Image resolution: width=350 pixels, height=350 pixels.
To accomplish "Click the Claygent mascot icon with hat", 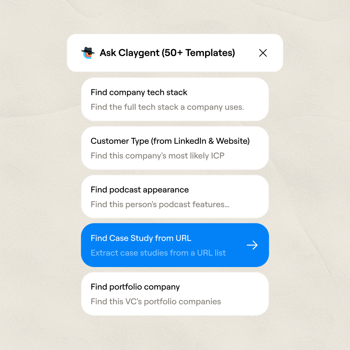I will (x=88, y=53).
